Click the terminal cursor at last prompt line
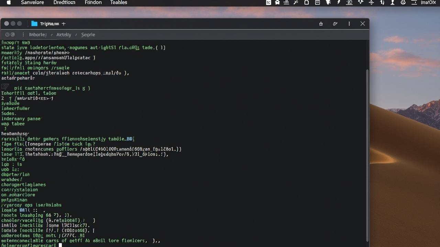 (60, 245)
